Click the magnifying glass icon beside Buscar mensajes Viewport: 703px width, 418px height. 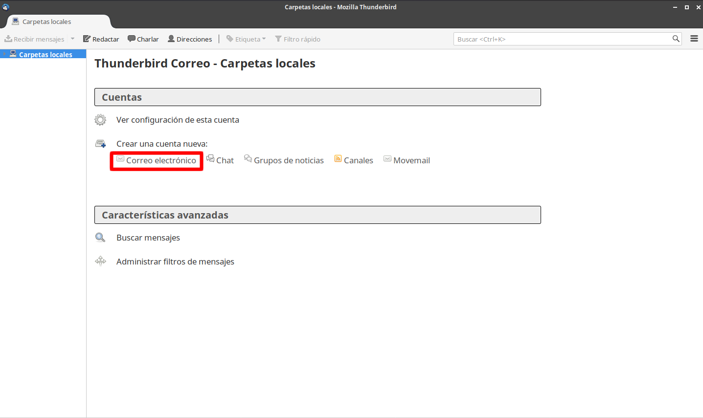[x=100, y=238]
